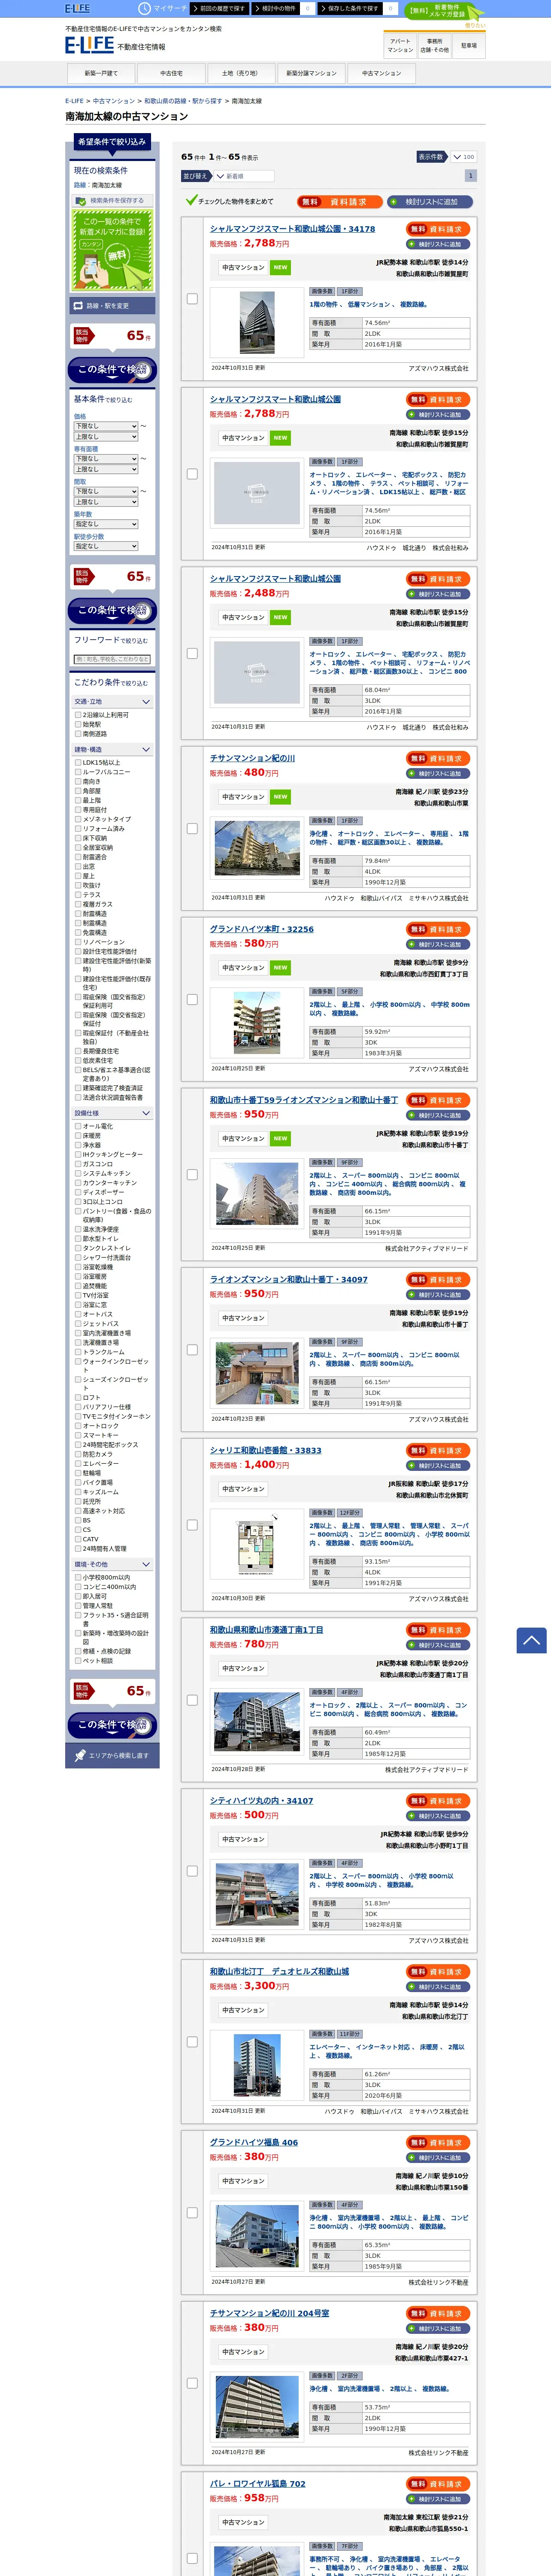551x2576 pixels.
Task: Click breadcrumb 和歌山県の路線・駅から探す
Action: pos(182,101)
